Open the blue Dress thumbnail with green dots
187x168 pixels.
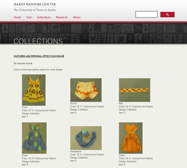[34, 138]
